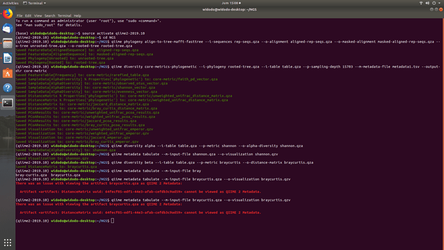The image size is (444, 250).
Task: Click the 'core-metric/evenness_vector.qza' line
Action: click(86, 92)
